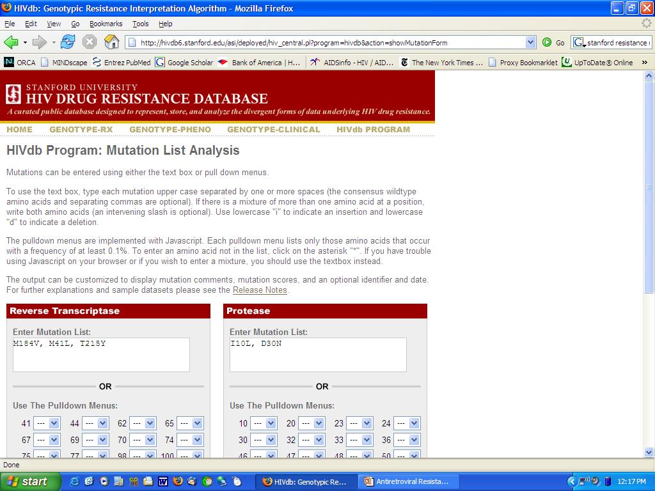
Task: Launch Windows Media Player from quick launch
Action: pyautogui.click(x=104, y=481)
